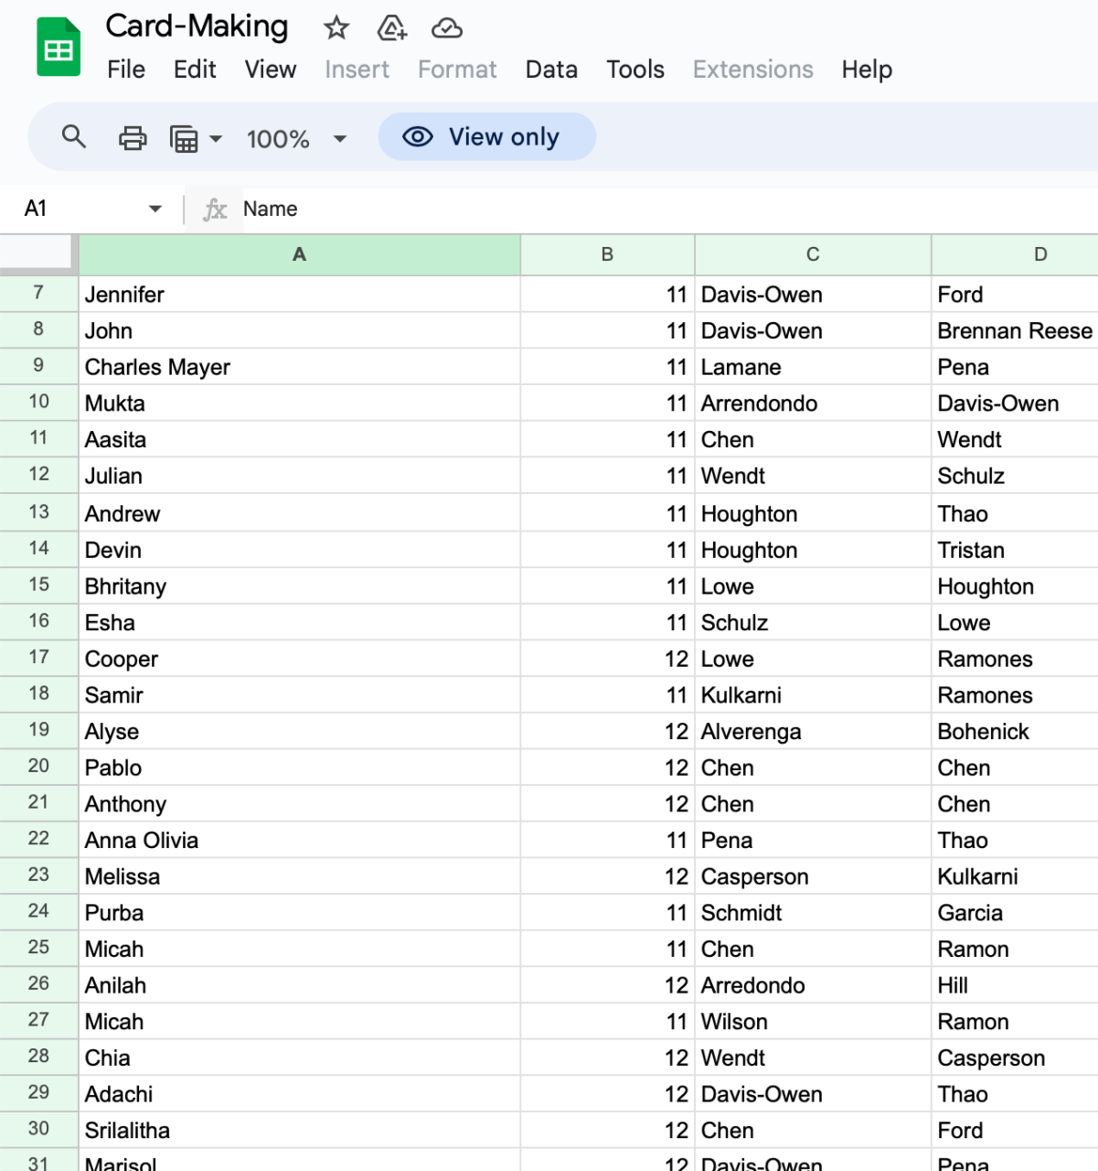Screen dimensions: 1098x1171
Task: Click the cell containing Anna Olivia
Action: [300, 840]
